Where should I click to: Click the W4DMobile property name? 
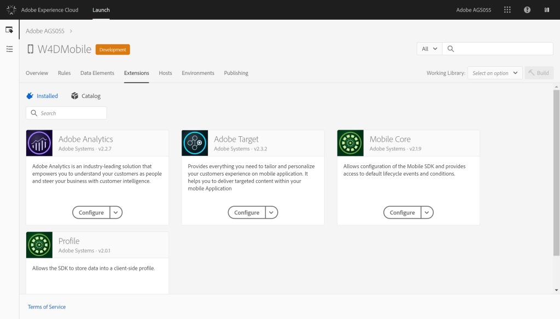point(65,49)
